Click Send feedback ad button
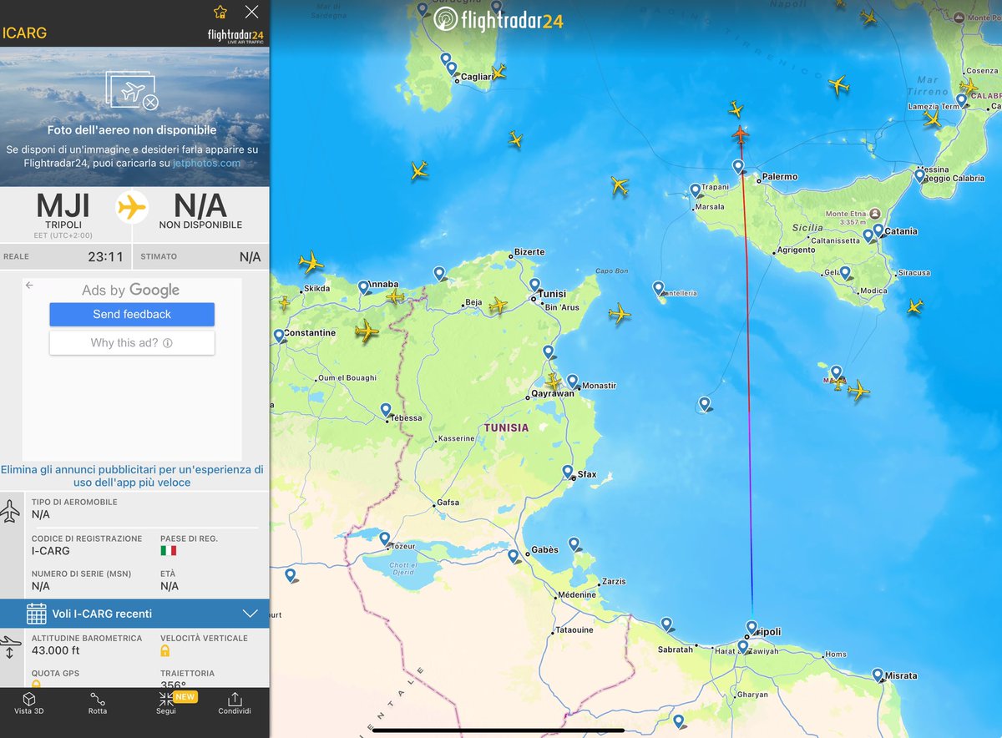This screenshot has width=1002, height=738. point(132,314)
